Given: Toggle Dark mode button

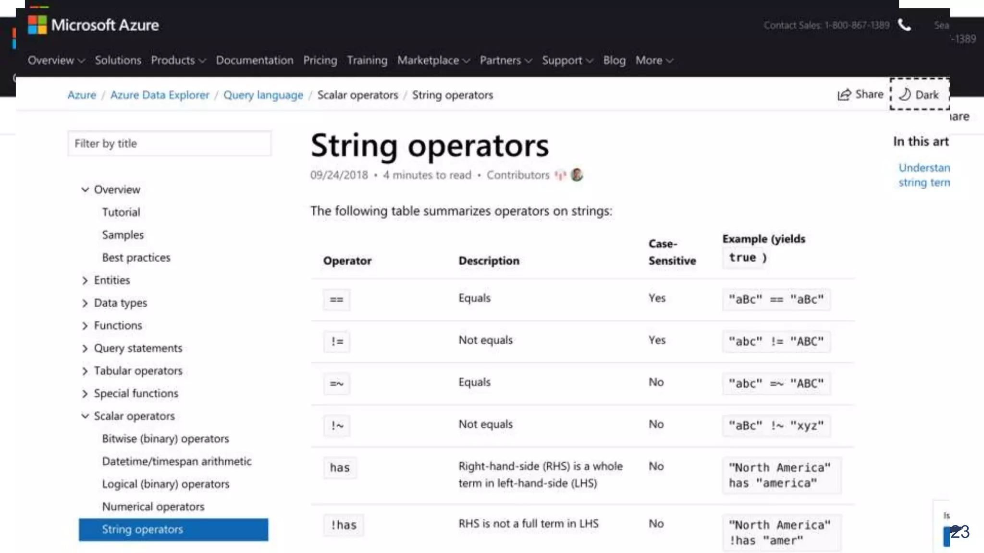Looking at the screenshot, I should tap(919, 95).
